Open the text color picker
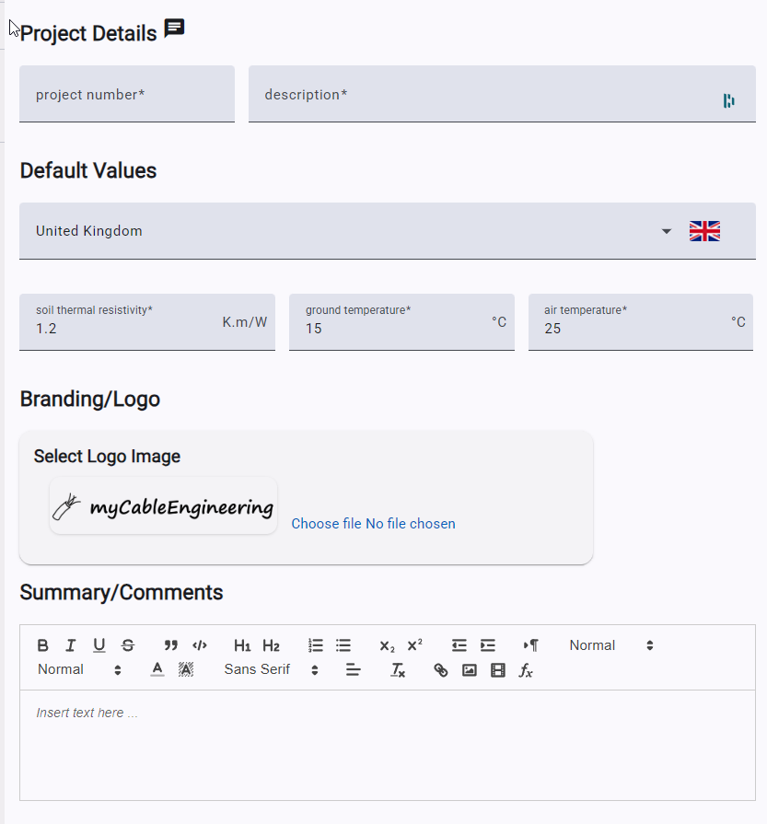 [157, 669]
